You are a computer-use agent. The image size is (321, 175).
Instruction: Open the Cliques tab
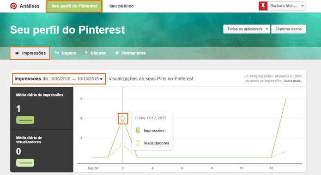(x=96, y=53)
